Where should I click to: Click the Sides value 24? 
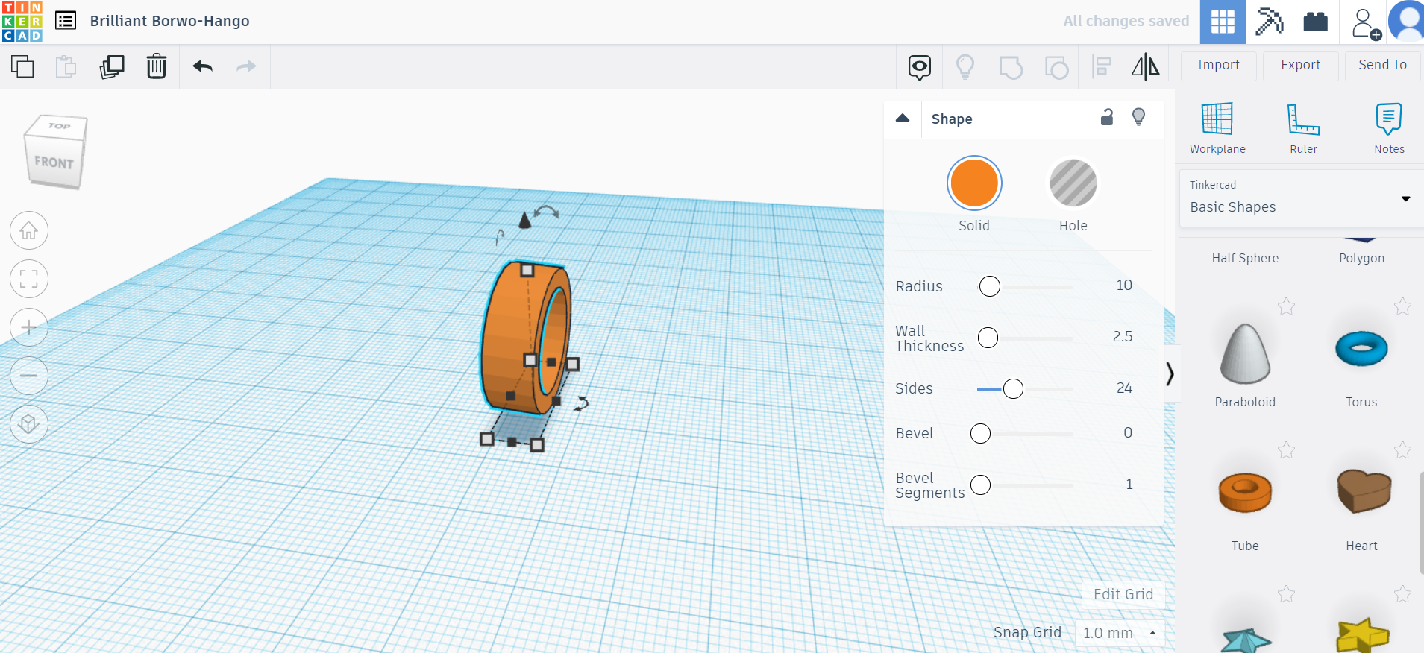(x=1124, y=388)
